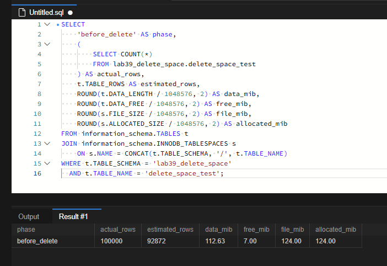Select the Untitled.sql editor tab
387x266 pixels.
pos(44,12)
